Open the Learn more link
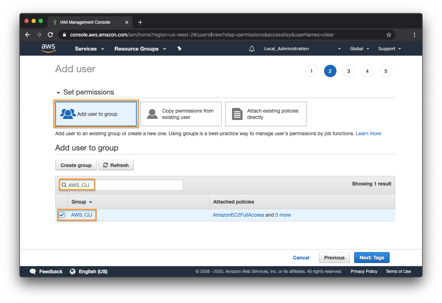The height and width of the screenshot is (303, 442). click(x=368, y=133)
